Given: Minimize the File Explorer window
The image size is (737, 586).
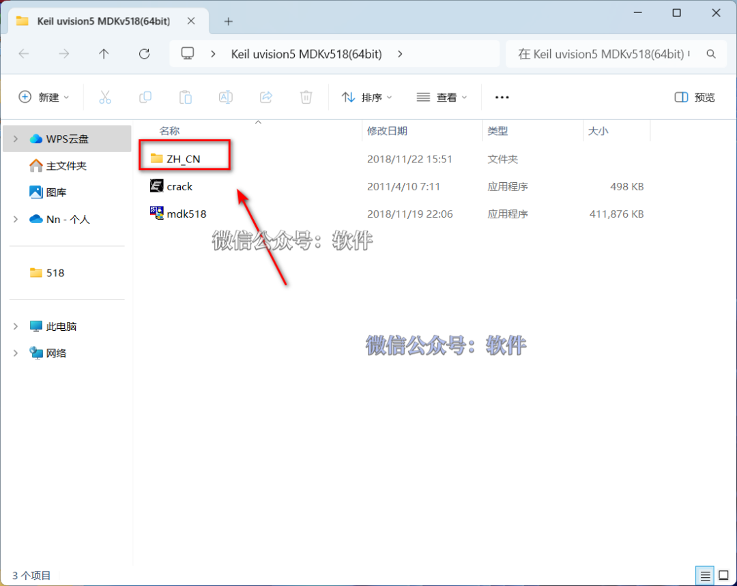Looking at the screenshot, I should click(638, 13).
